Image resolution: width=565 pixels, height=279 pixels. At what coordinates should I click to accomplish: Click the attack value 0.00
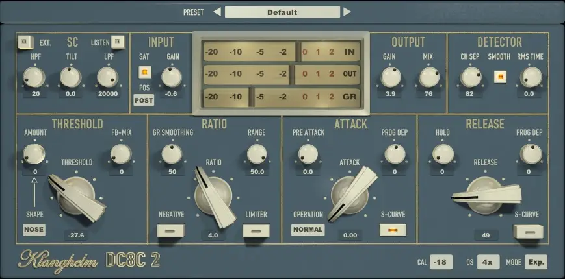click(x=350, y=236)
